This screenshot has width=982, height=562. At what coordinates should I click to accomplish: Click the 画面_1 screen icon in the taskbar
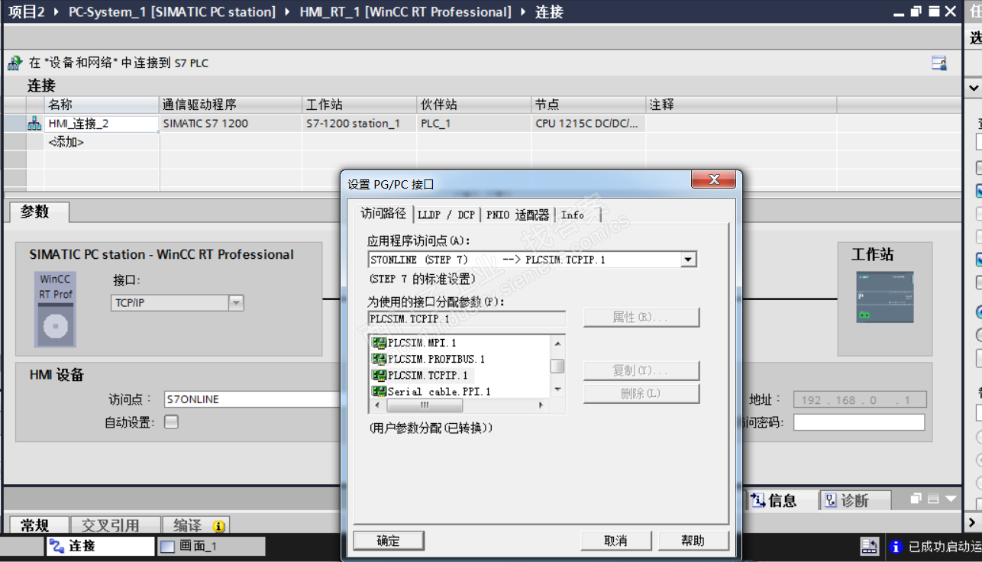point(168,546)
